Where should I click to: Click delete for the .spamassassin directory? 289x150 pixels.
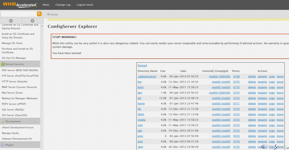pos(252,76)
